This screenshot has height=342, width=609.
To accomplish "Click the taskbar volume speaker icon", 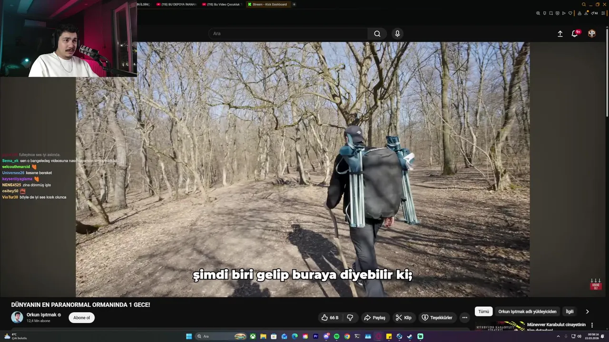I will 580,336.
